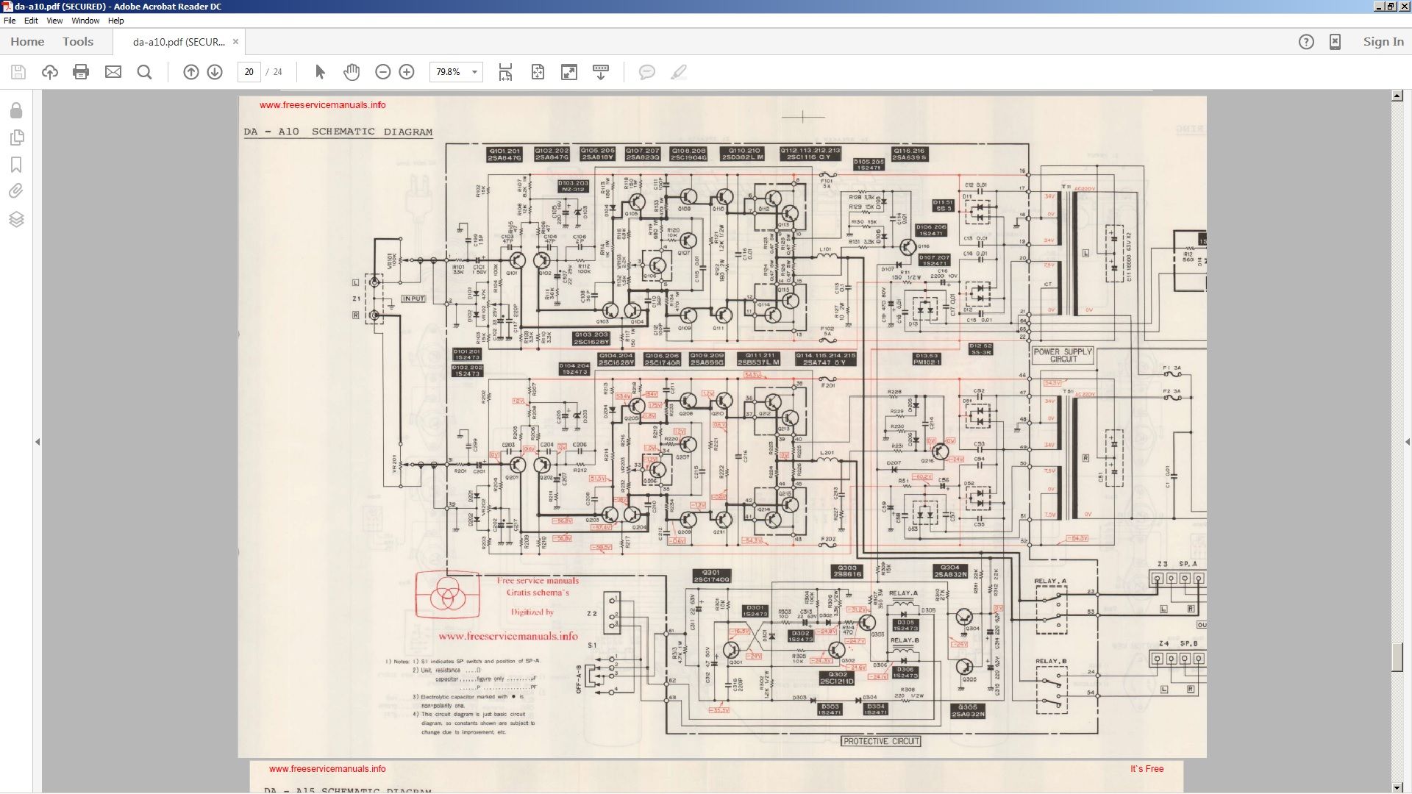Image resolution: width=1412 pixels, height=794 pixels.
Task: Click the scroll down arrow
Action: tap(1397, 787)
